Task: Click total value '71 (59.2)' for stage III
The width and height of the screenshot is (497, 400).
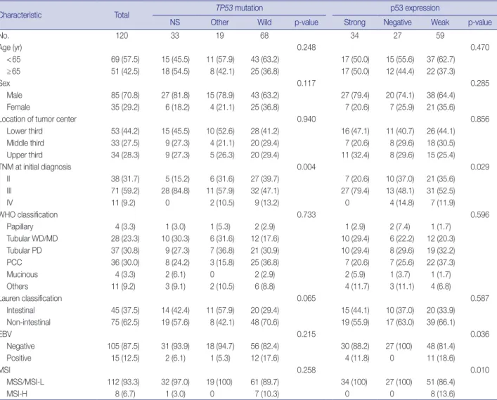Action: pyautogui.click(x=125, y=191)
